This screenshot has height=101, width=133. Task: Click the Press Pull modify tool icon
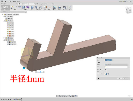click(32, 7)
